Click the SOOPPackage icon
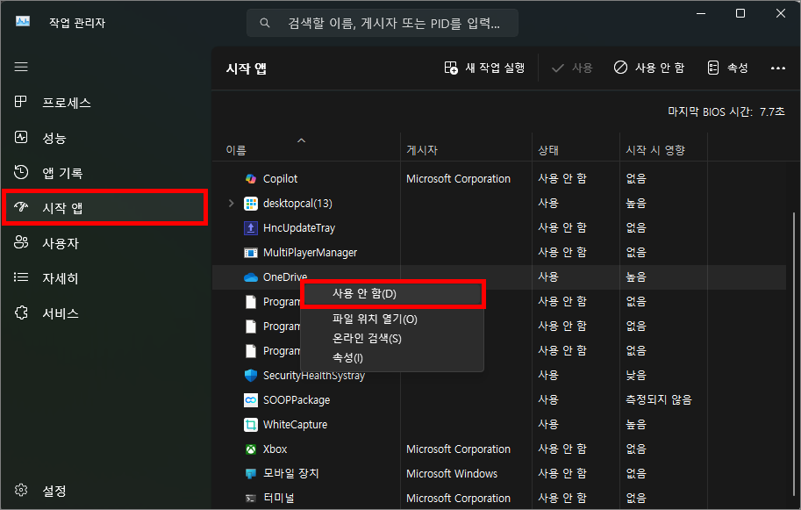Screen dimensions: 801x510 [x=251, y=399]
